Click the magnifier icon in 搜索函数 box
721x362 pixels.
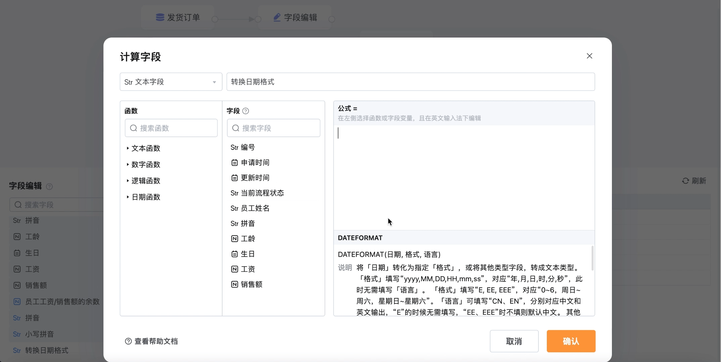[x=133, y=128]
